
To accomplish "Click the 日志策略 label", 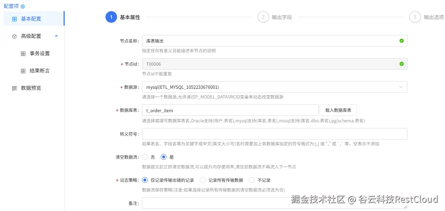I will point(130,180).
